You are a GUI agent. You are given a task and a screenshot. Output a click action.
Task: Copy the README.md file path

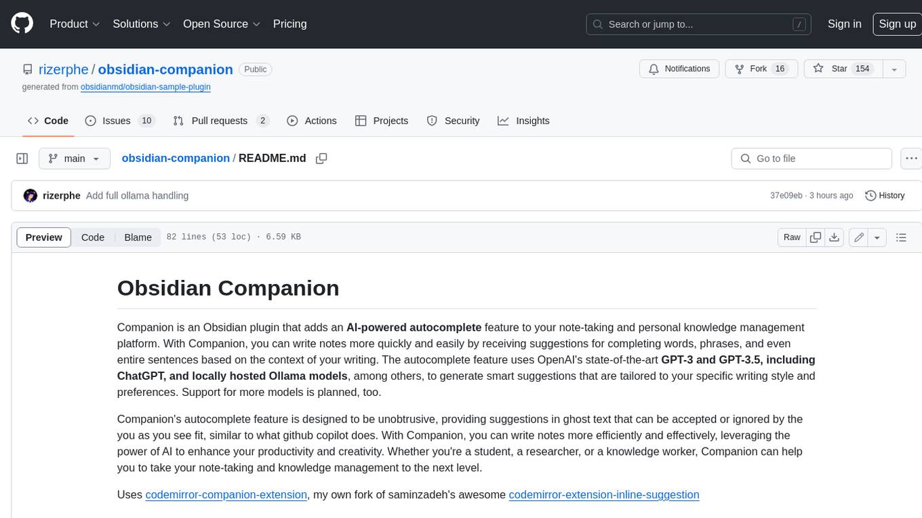pos(321,159)
